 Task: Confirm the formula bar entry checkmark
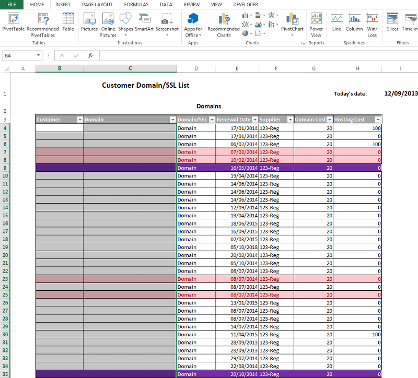click(x=76, y=55)
